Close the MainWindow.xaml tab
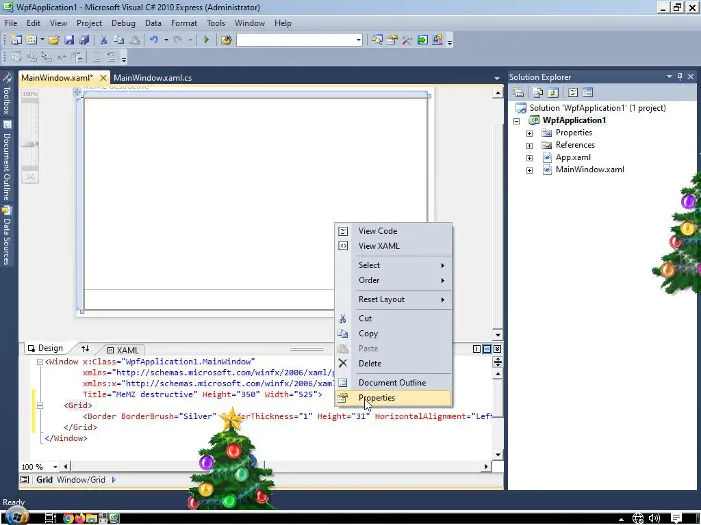This screenshot has width=701, height=525. click(103, 78)
